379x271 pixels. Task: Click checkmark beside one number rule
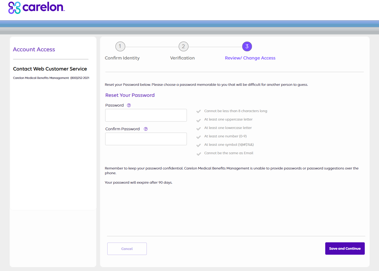(x=199, y=137)
